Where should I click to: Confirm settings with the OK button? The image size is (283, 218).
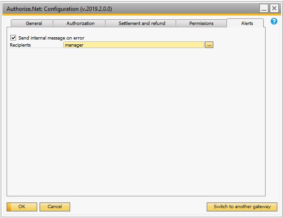point(22,207)
